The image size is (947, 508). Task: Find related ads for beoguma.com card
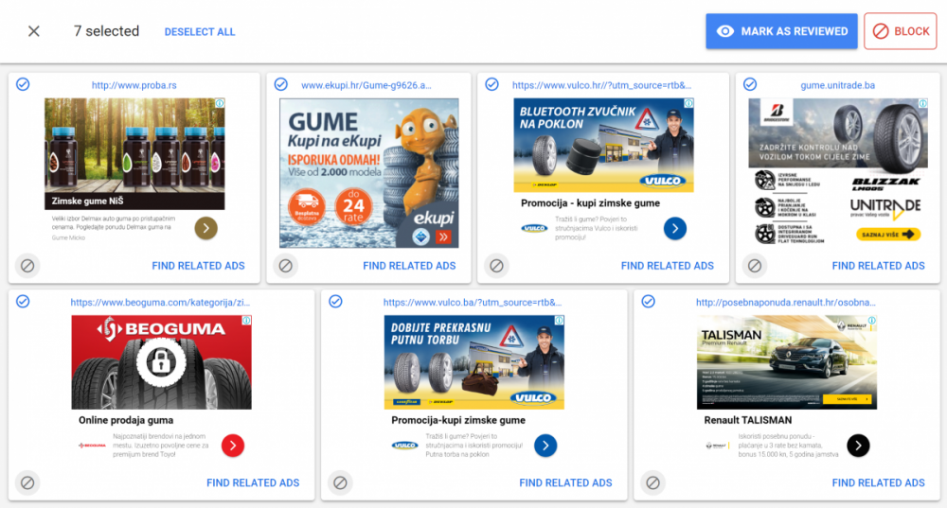(x=253, y=482)
